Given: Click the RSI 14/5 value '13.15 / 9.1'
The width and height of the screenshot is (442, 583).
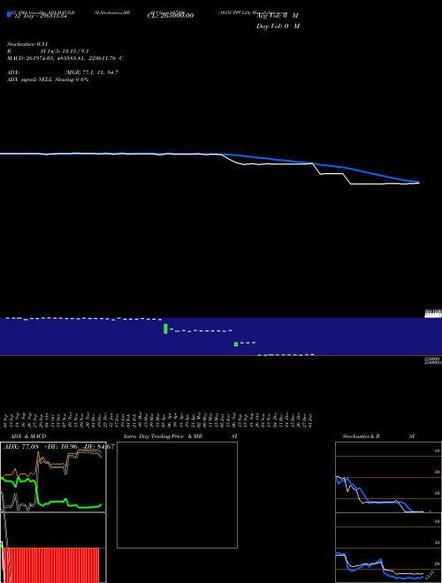Looking at the screenshot, I should (x=73, y=51).
